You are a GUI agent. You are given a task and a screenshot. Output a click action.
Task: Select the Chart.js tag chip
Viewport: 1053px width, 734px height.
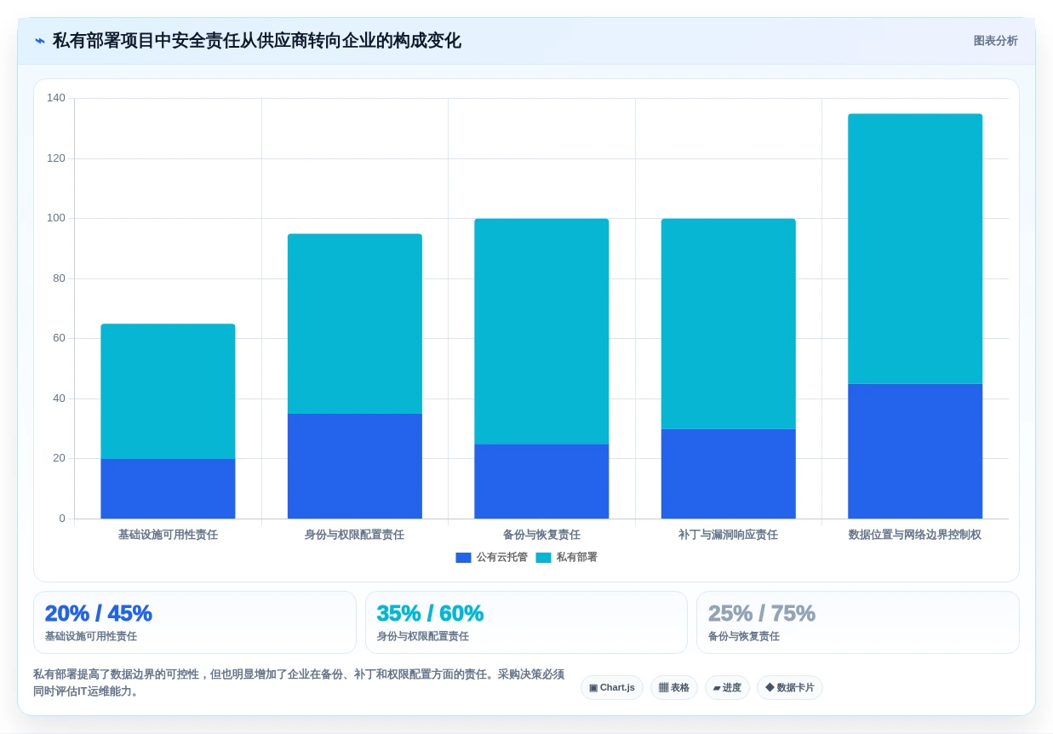[x=612, y=688]
